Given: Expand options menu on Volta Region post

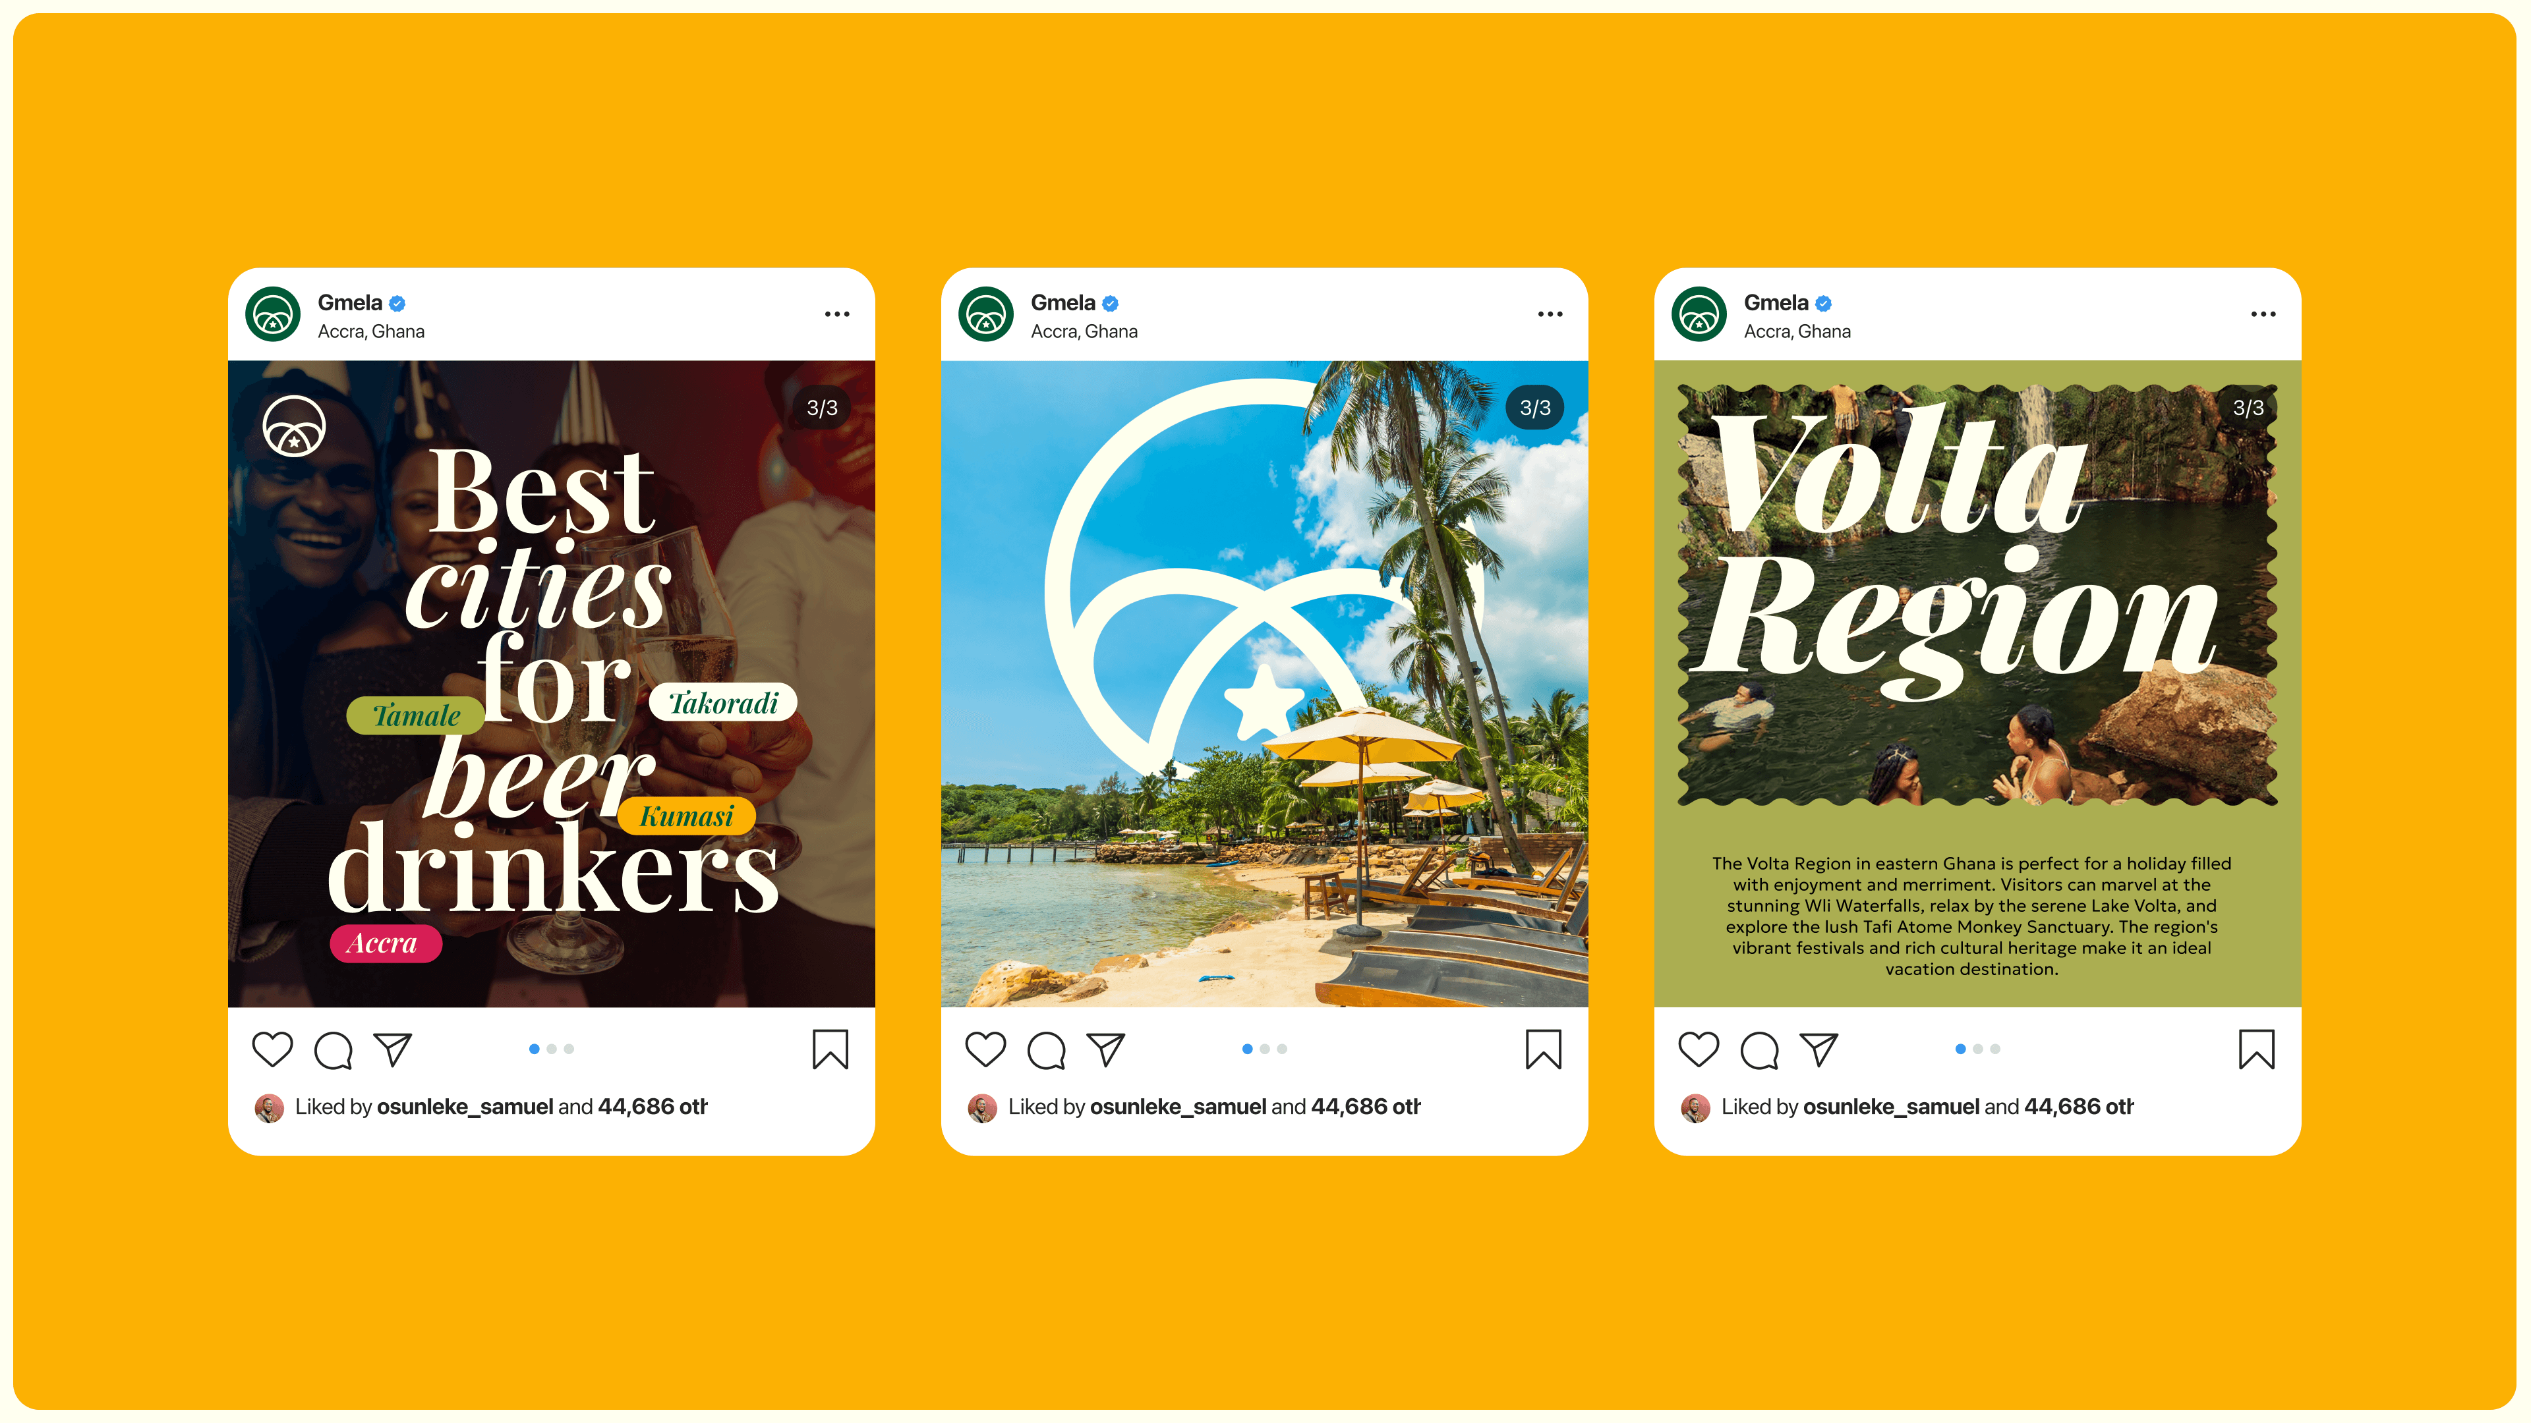Looking at the screenshot, I should (2264, 314).
